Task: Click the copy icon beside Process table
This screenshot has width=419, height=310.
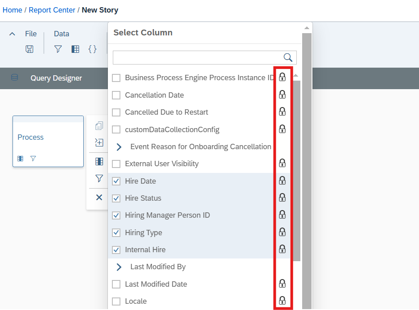Action: click(x=99, y=126)
